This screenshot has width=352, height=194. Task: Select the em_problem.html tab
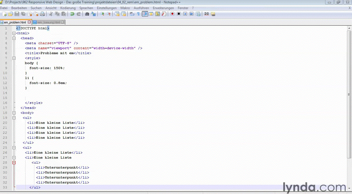pyautogui.click(x=15, y=22)
